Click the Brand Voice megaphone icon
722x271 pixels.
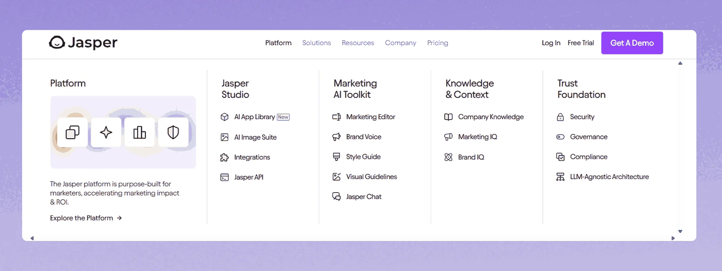pos(336,137)
